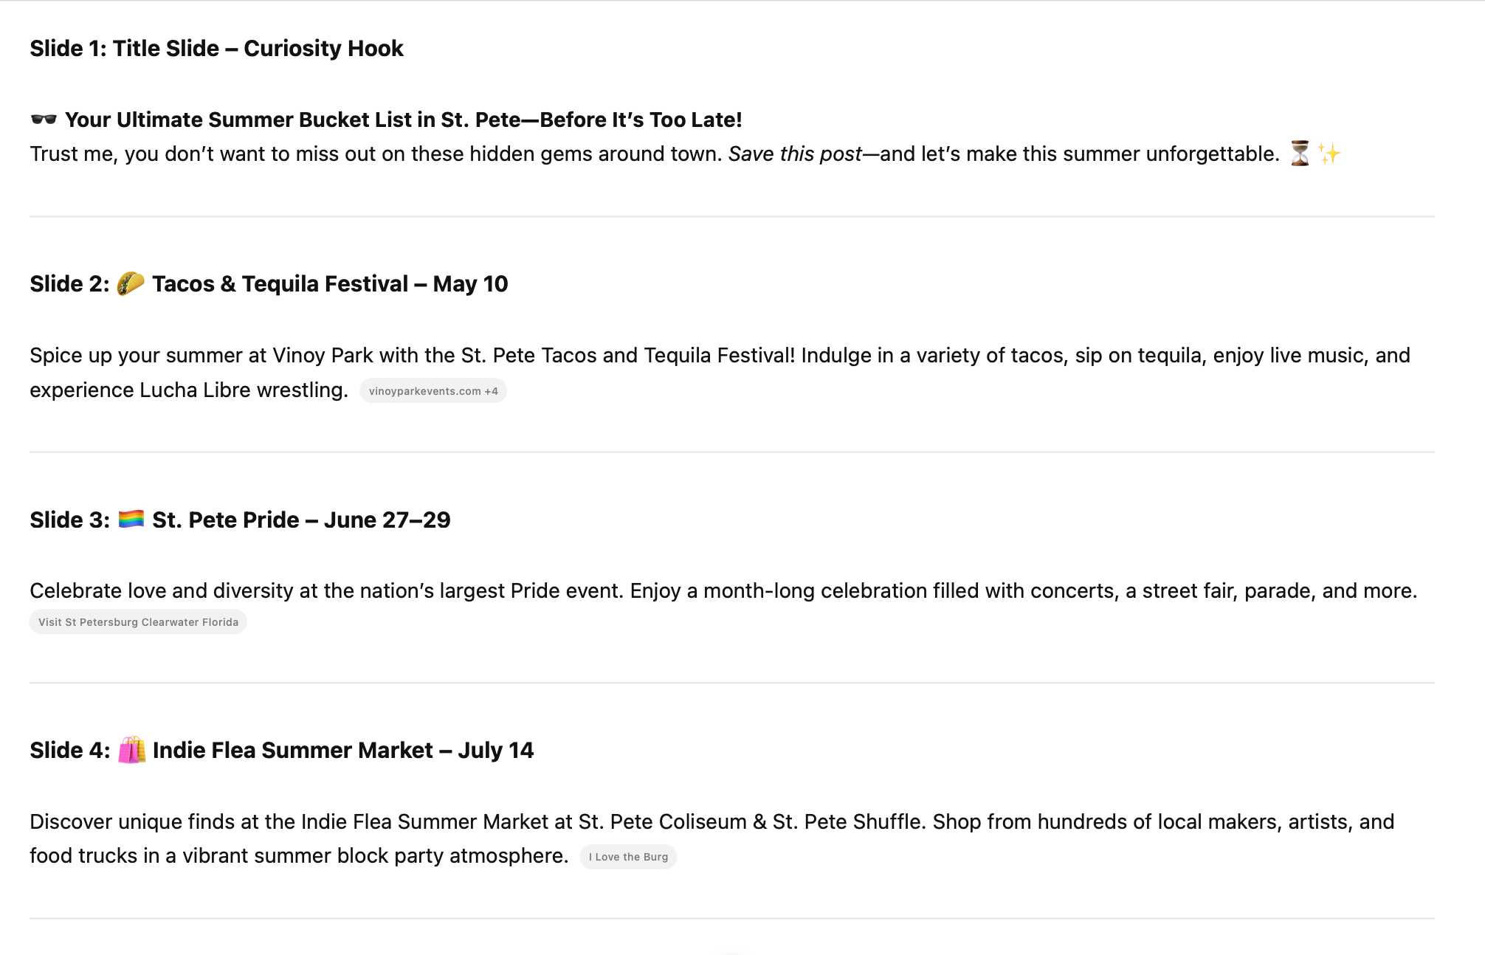Click the I Love the Burg source chip
The height and width of the screenshot is (955, 1485).
(628, 857)
